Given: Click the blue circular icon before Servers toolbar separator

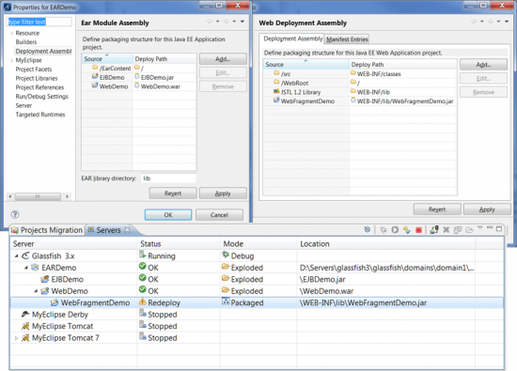Looking at the screenshot, I should tap(368, 229).
